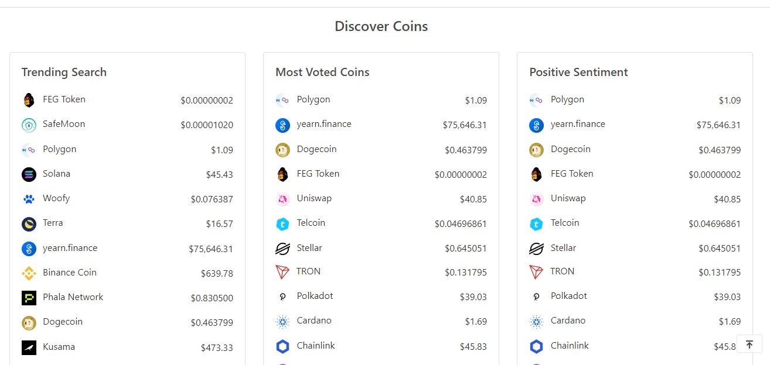Image resolution: width=770 pixels, height=365 pixels.
Task: Open Cardano link in Positive Sentiment
Action: click(x=568, y=321)
